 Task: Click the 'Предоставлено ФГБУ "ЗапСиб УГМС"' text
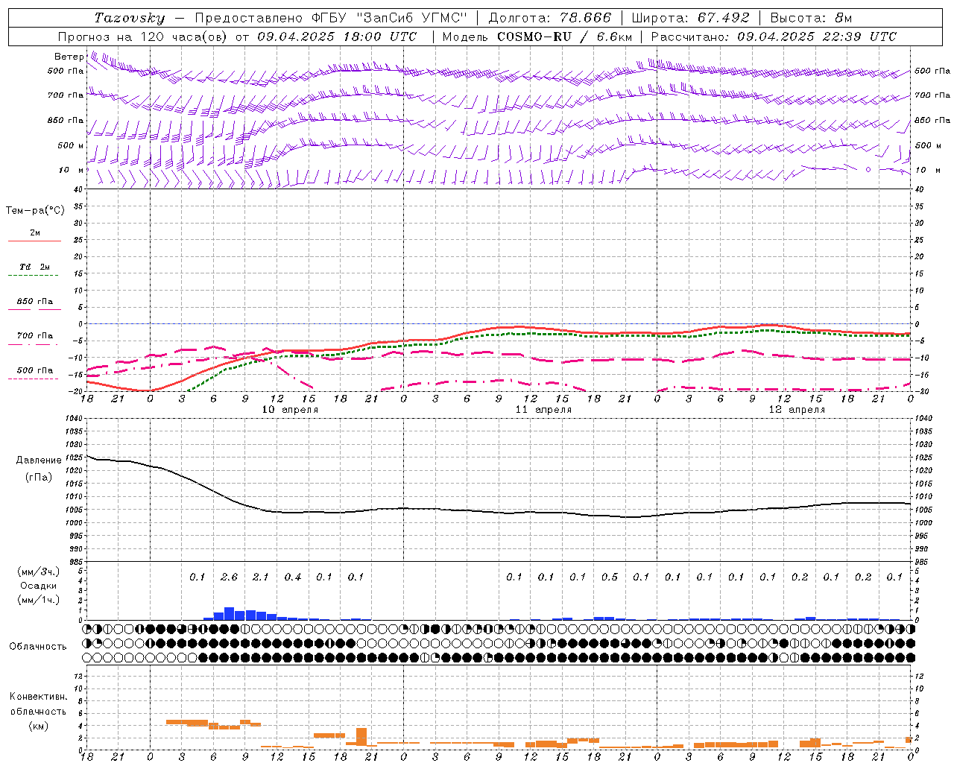331,18
